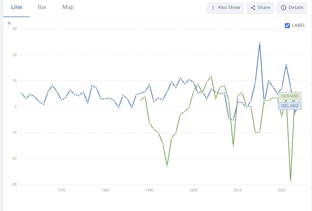Switch to the Bar tab
Image resolution: width=312 pixels, height=211 pixels.
[x=42, y=7]
